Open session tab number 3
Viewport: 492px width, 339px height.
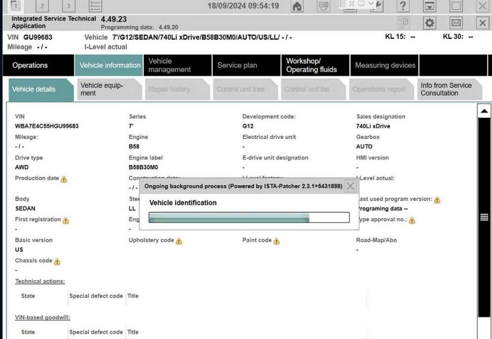point(69,5)
